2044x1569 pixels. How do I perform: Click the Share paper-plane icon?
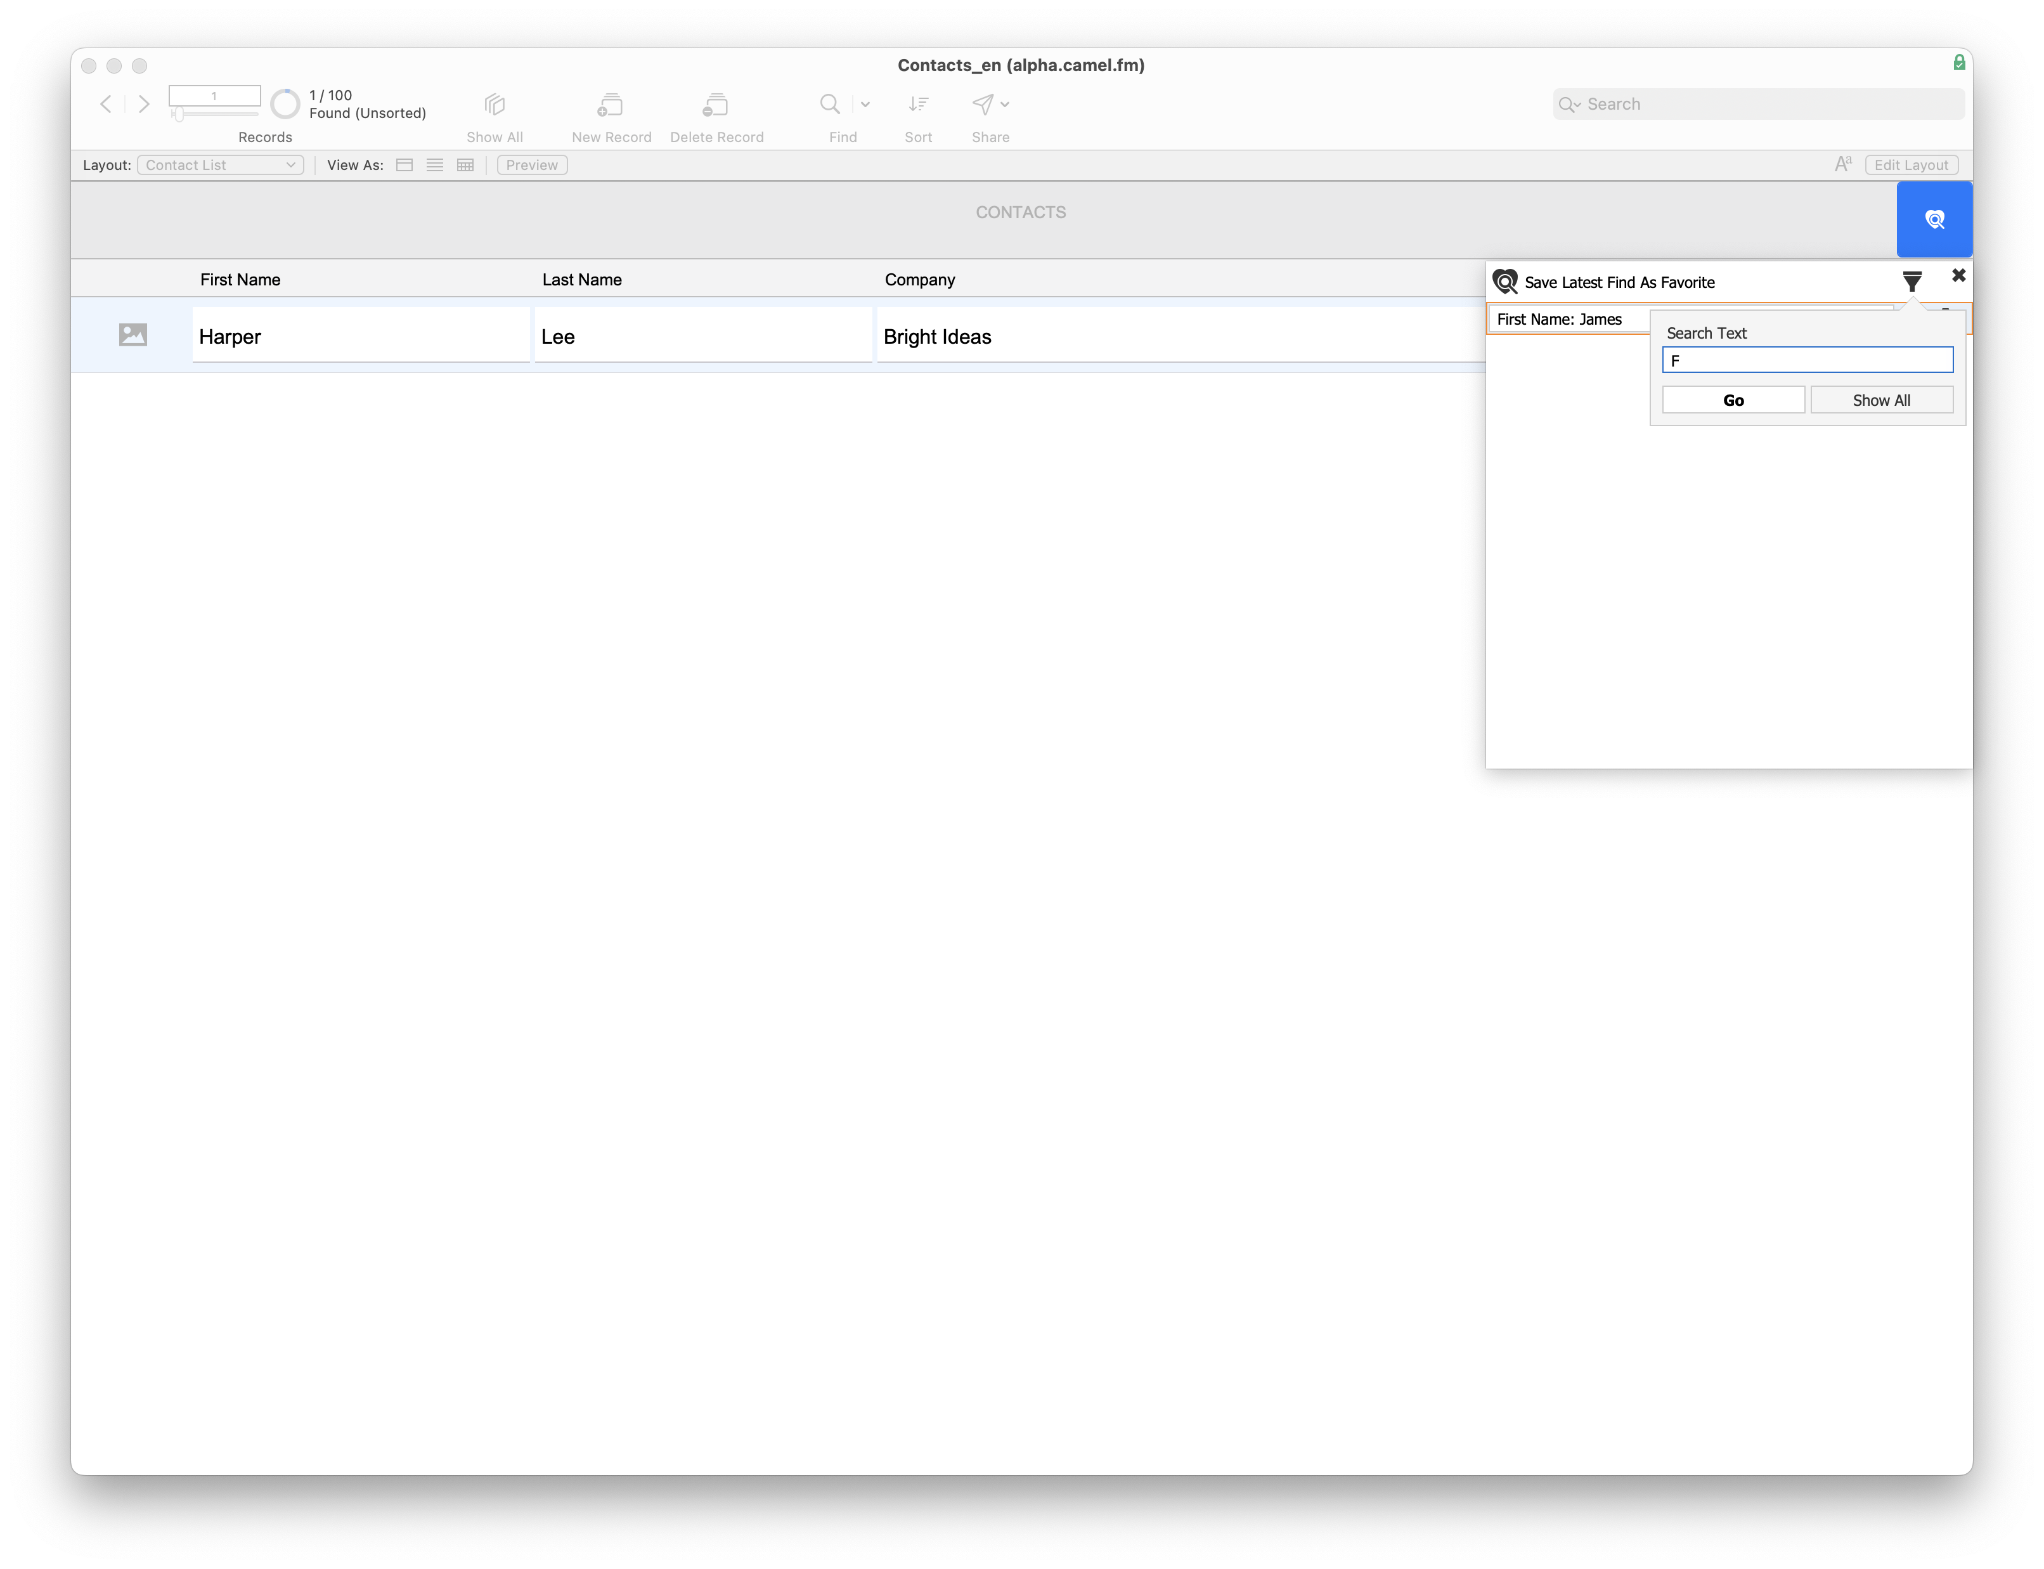click(982, 105)
